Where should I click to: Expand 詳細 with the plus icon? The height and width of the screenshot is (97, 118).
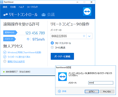(x=60, y=91)
